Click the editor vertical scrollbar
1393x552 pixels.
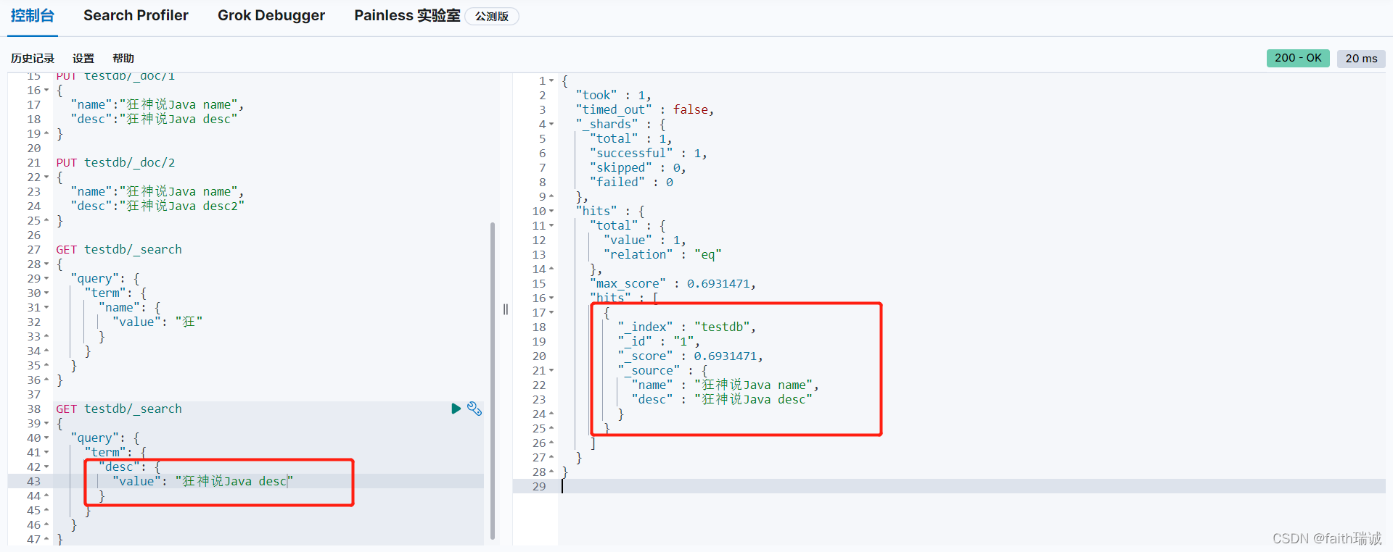click(x=493, y=380)
